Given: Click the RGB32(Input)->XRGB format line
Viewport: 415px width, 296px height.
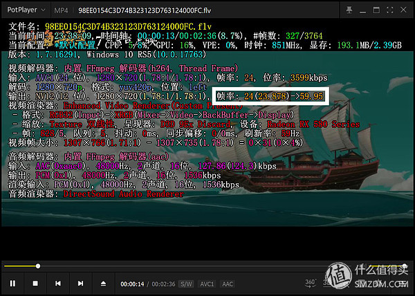Looking at the screenshot, I should [x=172, y=115].
